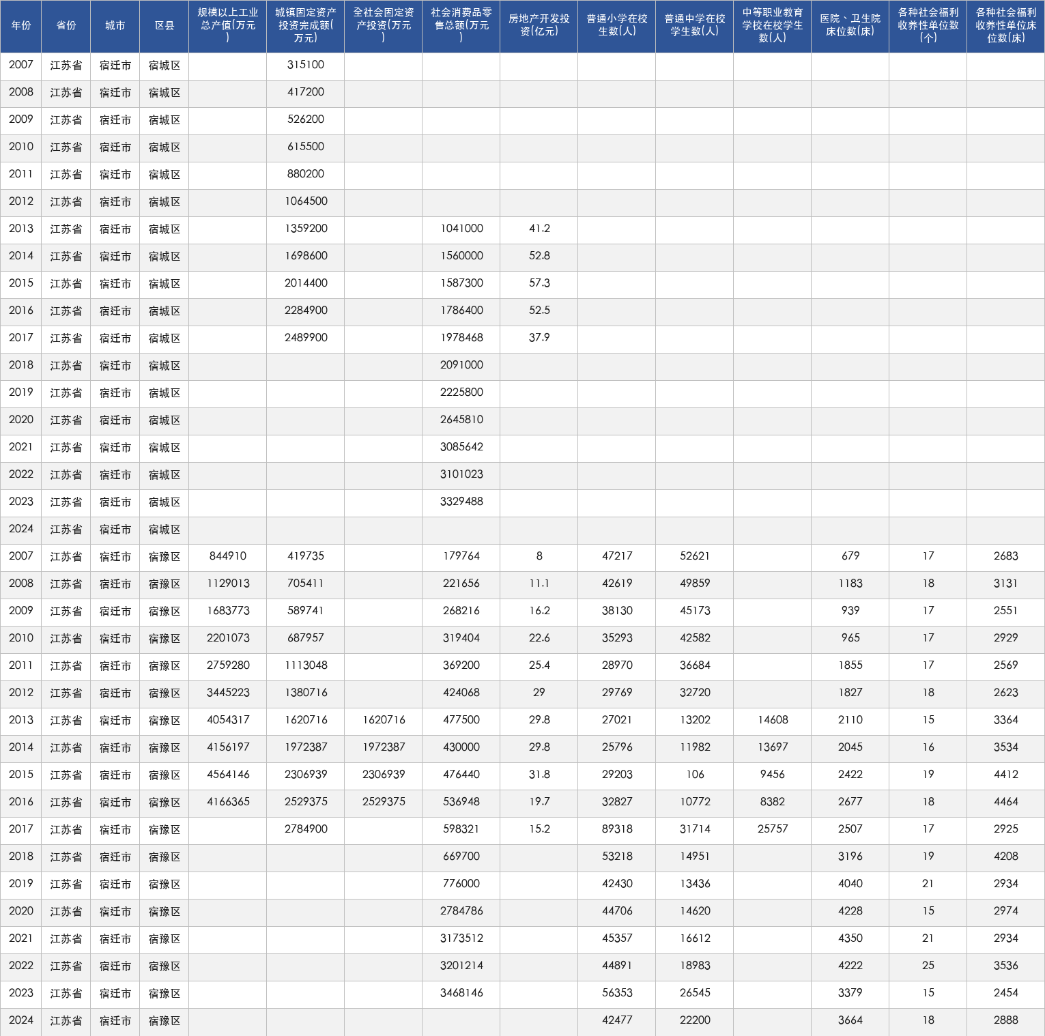Click the 省份 column header
The height and width of the screenshot is (1036, 1045).
point(66,26)
